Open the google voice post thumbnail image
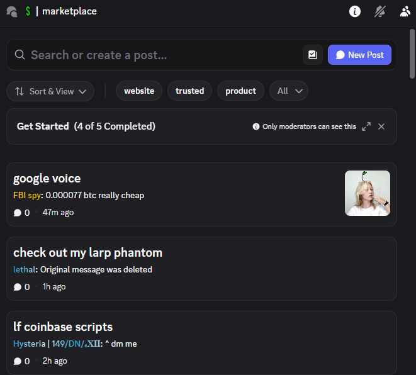416x375 pixels. point(368,193)
